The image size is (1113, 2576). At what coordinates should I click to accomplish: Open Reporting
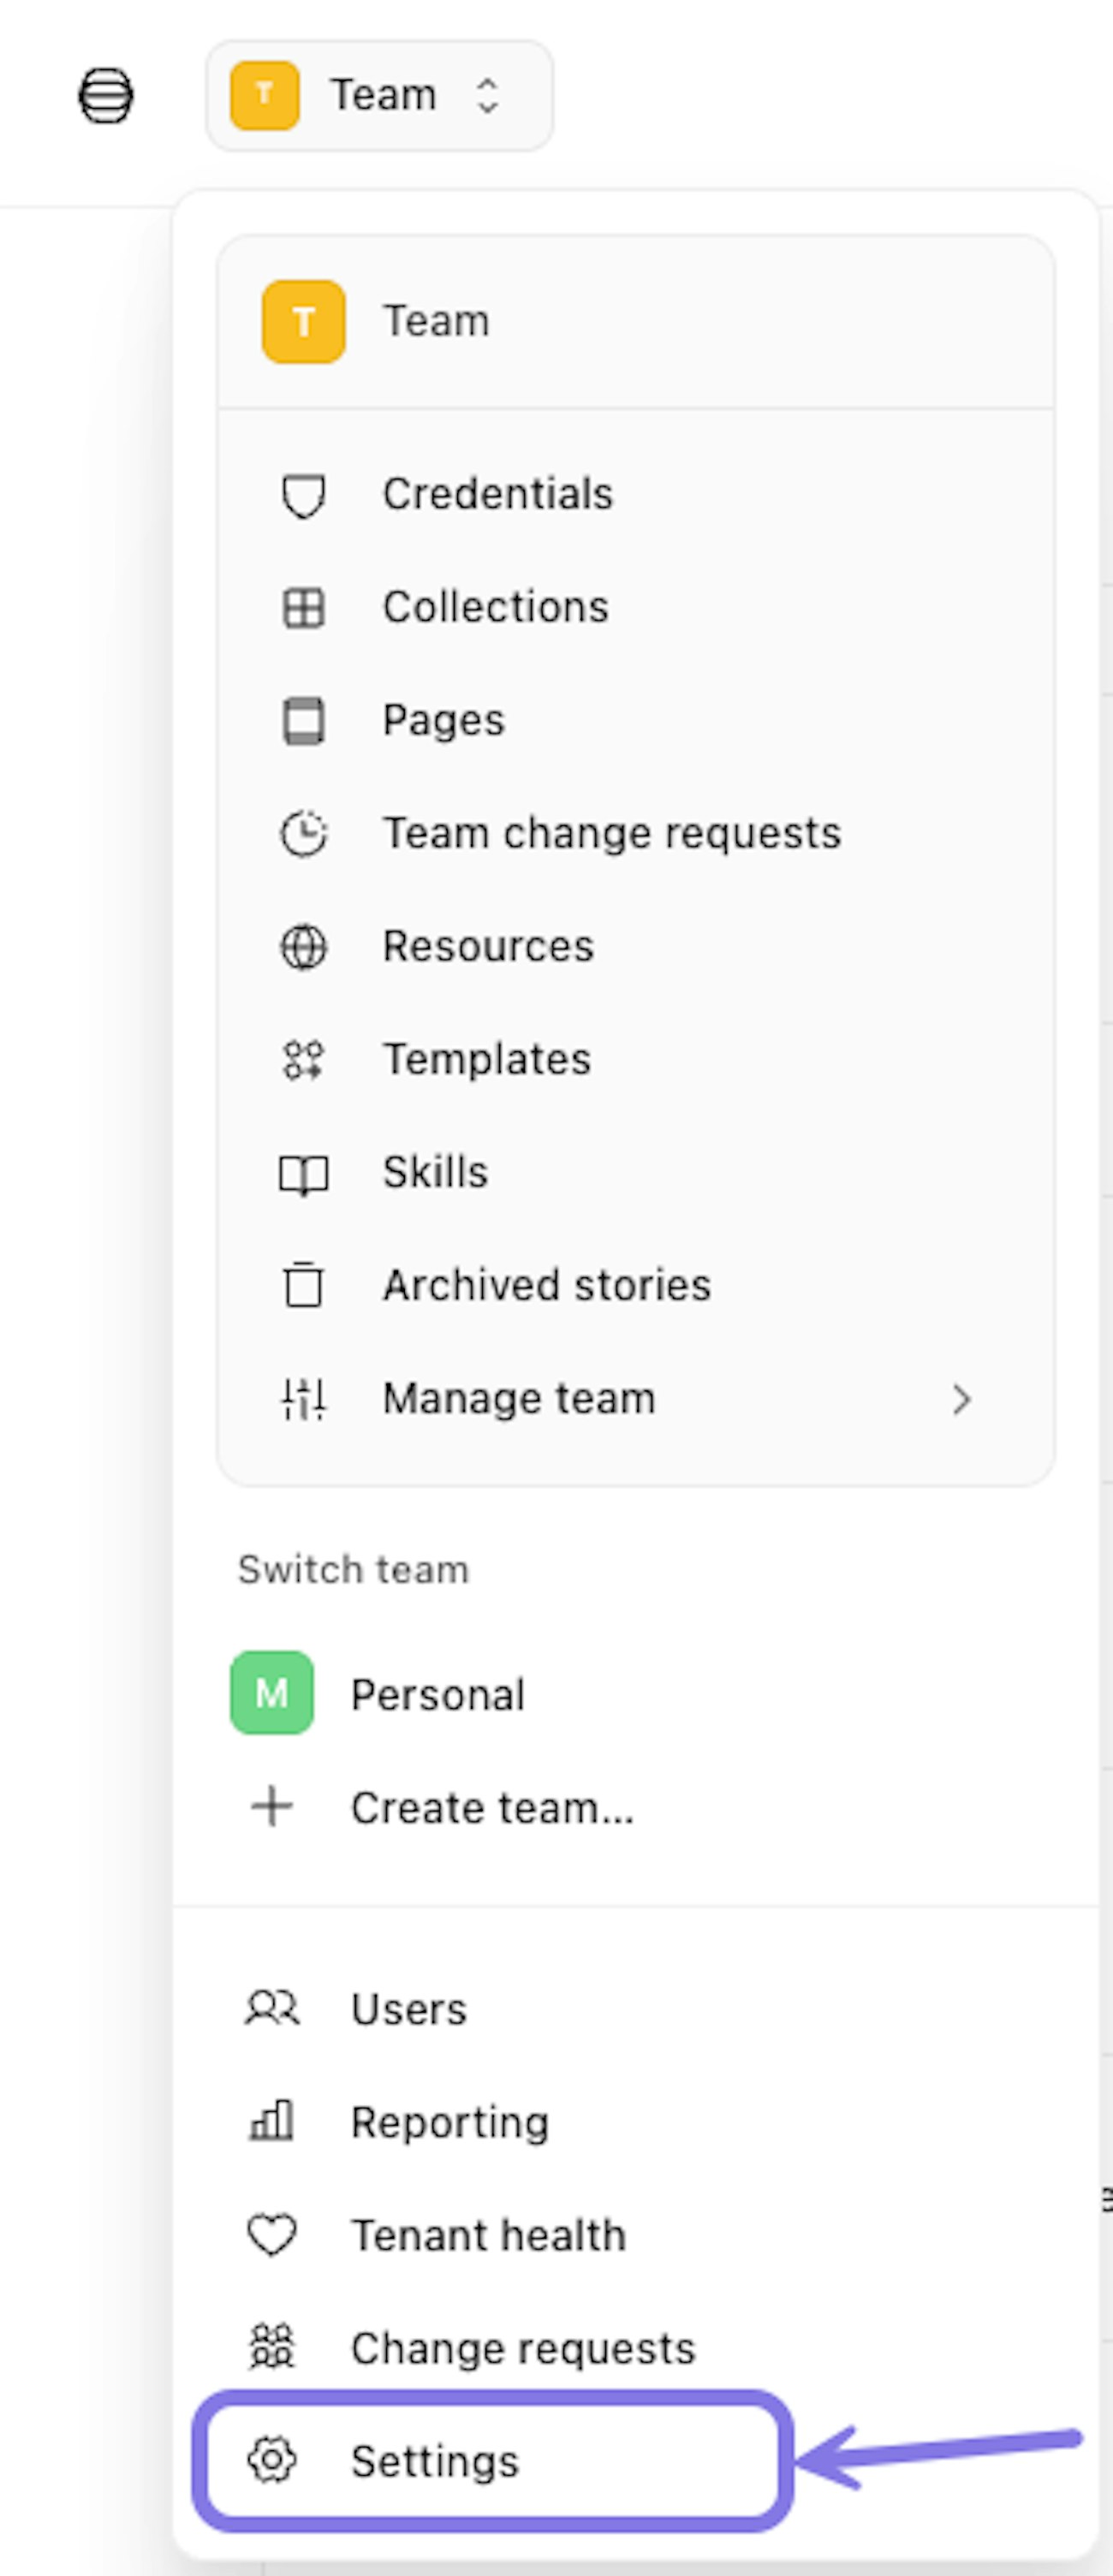pyautogui.click(x=636, y=2122)
